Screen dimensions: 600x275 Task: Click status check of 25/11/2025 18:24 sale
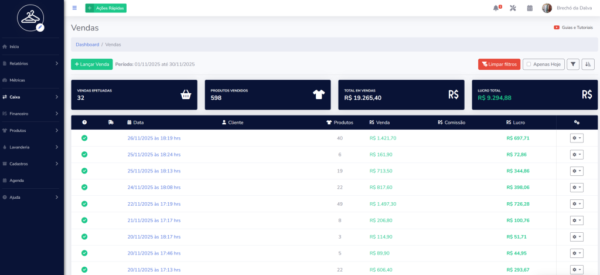tap(84, 155)
